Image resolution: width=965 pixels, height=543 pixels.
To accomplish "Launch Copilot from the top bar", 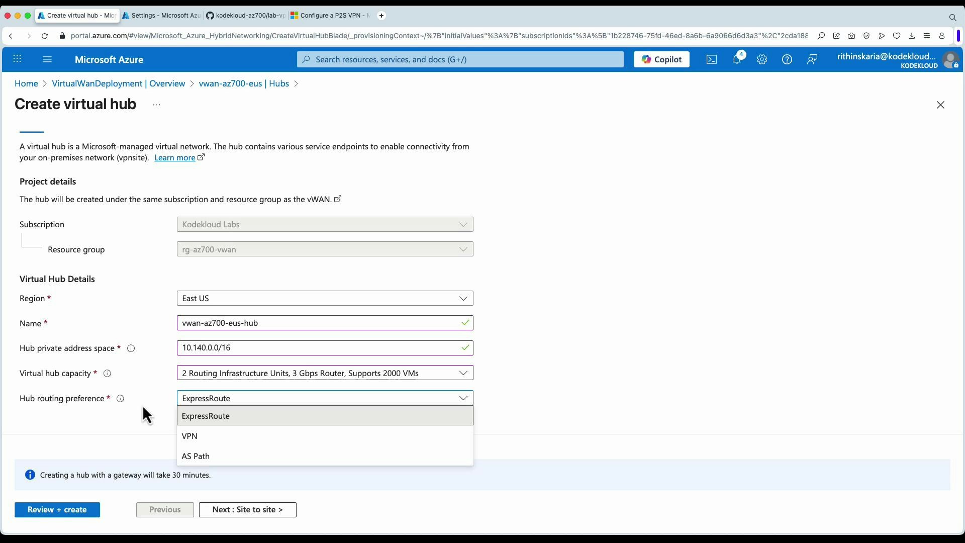I will pos(661,59).
